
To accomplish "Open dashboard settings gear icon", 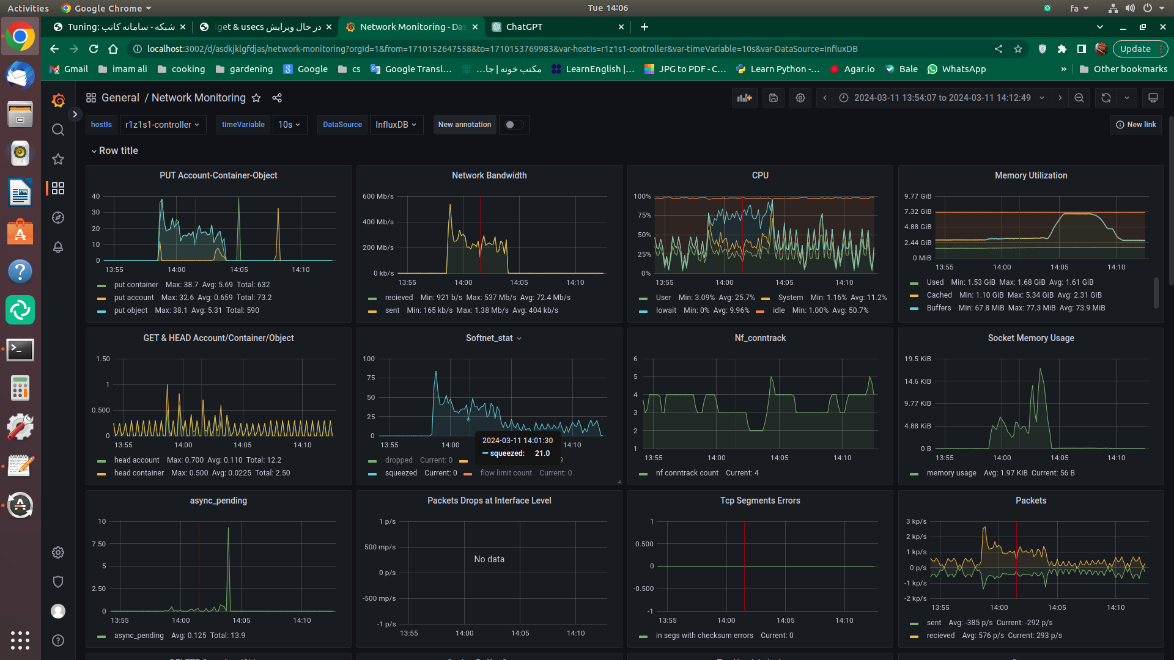I will (x=800, y=98).
